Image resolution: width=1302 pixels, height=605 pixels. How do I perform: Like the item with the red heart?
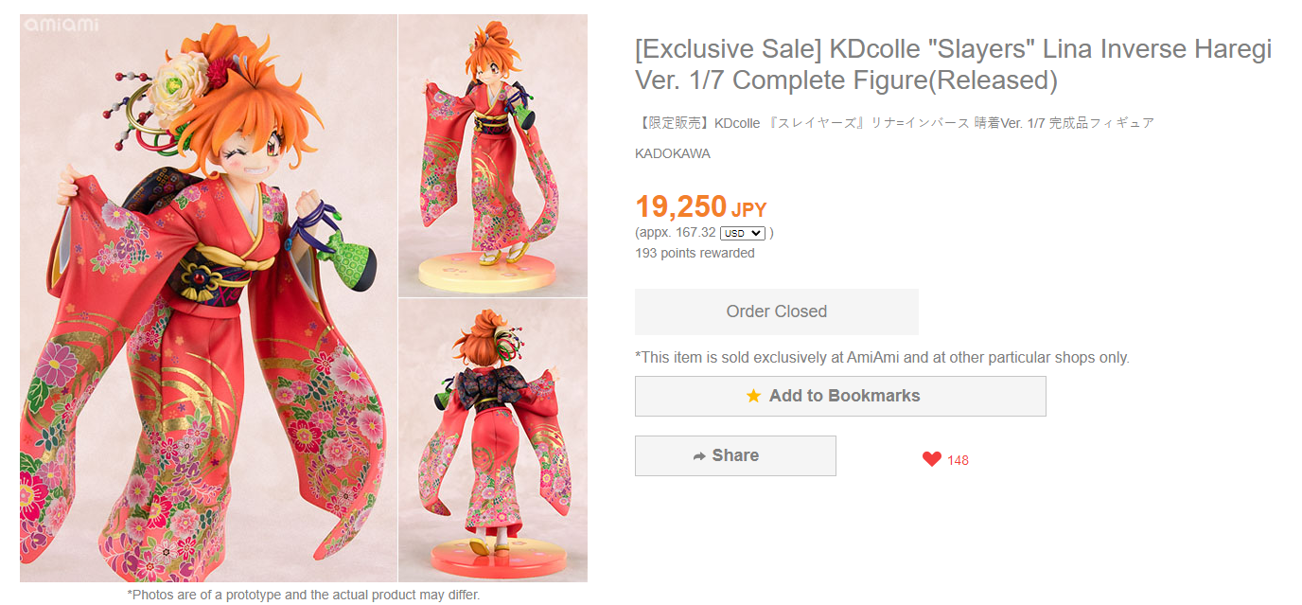pyautogui.click(x=932, y=459)
